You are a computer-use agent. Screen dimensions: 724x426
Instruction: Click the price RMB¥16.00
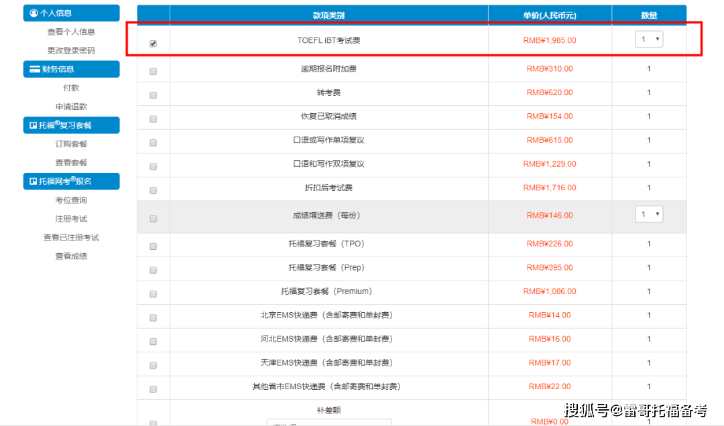click(x=550, y=339)
